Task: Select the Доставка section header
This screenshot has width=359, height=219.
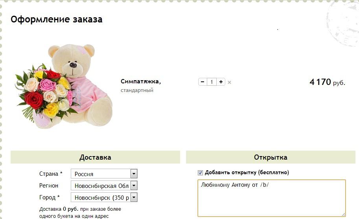Action: (x=95, y=157)
